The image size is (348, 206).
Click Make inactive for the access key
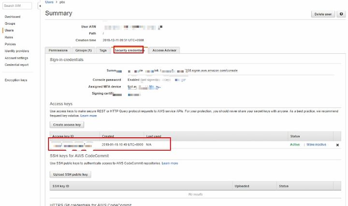(316, 145)
